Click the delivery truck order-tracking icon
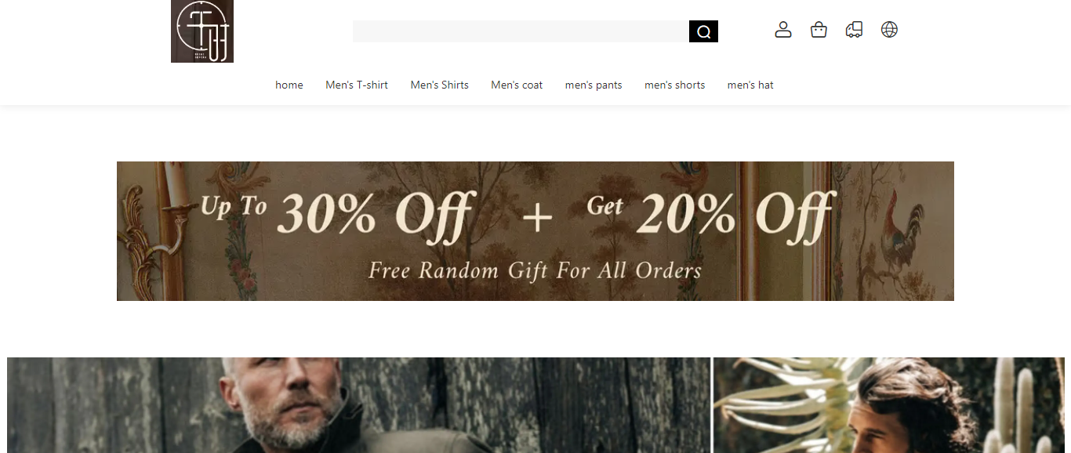The height and width of the screenshot is (453, 1071). click(854, 30)
